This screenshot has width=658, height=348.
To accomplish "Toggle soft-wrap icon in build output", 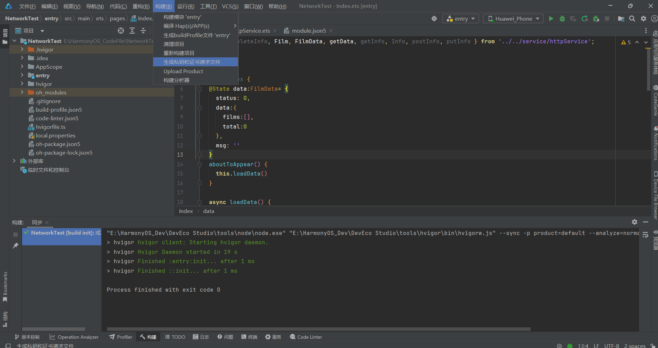I will tap(645, 235).
